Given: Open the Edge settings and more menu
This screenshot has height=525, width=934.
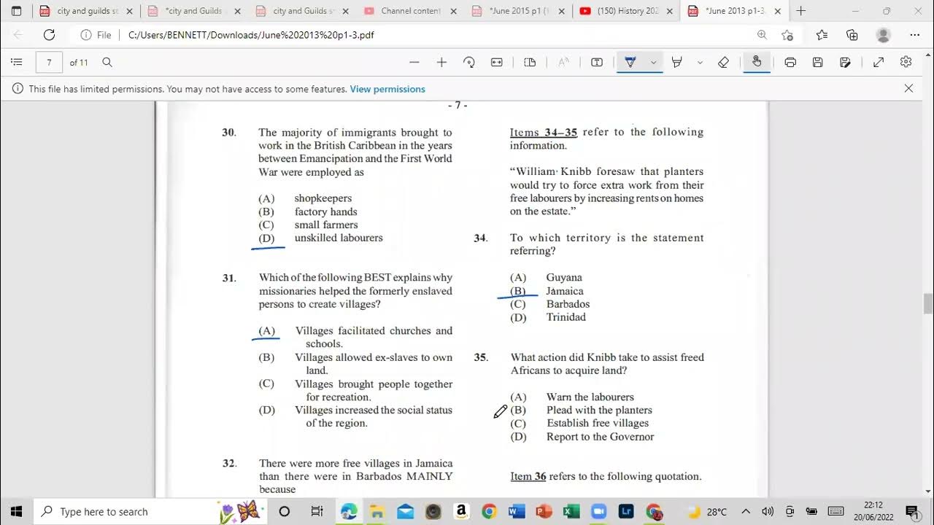Looking at the screenshot, I should coord(914,35).
